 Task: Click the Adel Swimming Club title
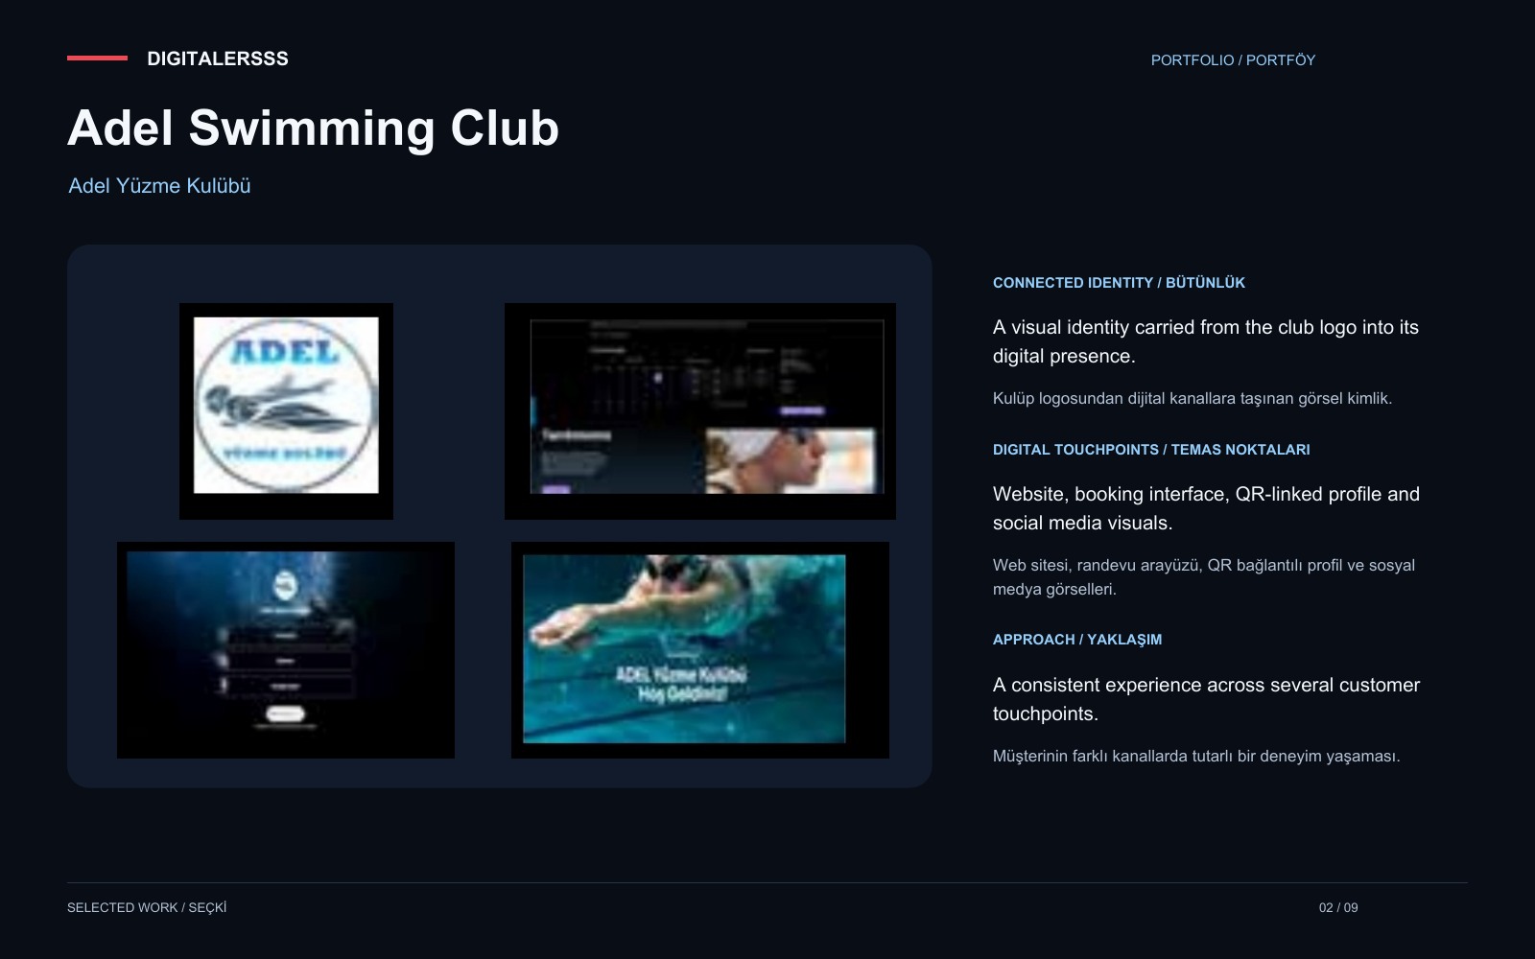pyautogui.click(x=313, y=128)
